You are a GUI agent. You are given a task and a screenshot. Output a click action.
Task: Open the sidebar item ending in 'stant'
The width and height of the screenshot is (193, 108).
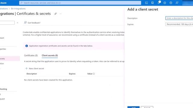(x=2, y=38)
